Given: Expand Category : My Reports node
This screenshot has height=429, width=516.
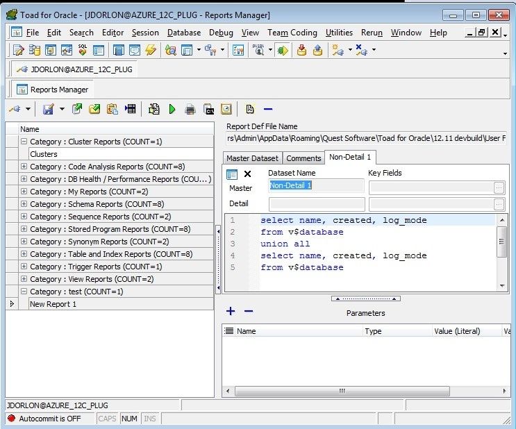Looking at the screenshot, I should 24,192.
